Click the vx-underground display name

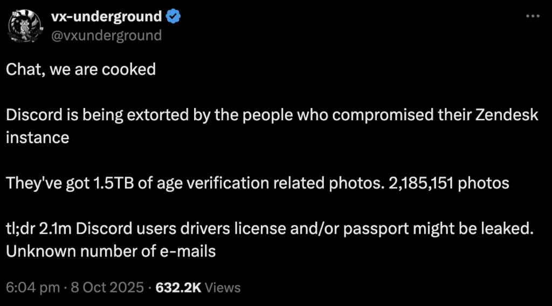106,17
